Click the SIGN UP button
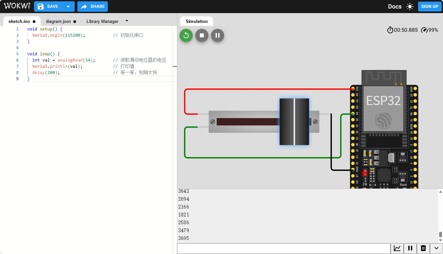Viewport: 443px width, 254px height. pyautogui.click(x=430, y=7)
